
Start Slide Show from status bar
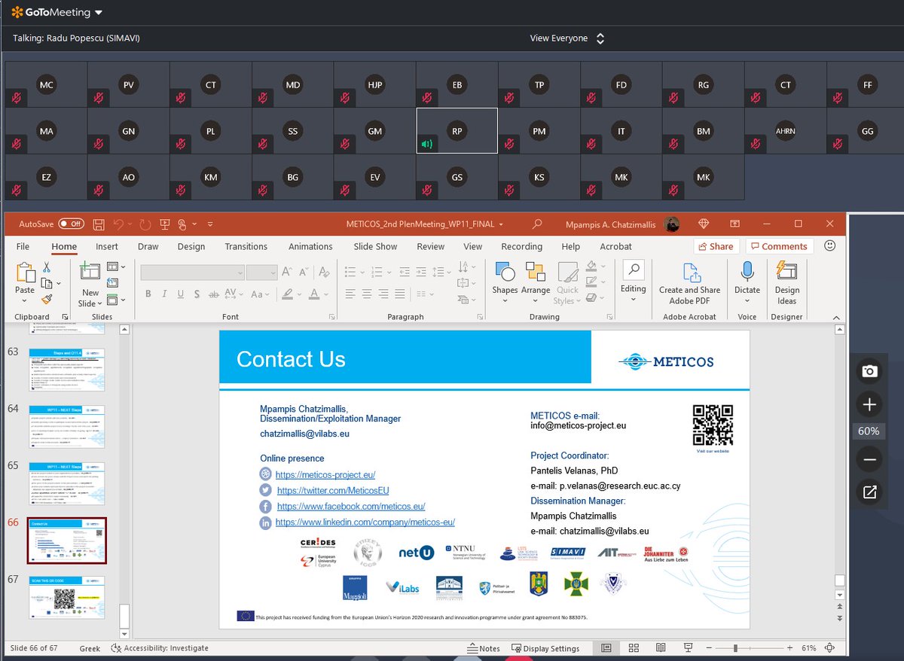pos(688,648)
